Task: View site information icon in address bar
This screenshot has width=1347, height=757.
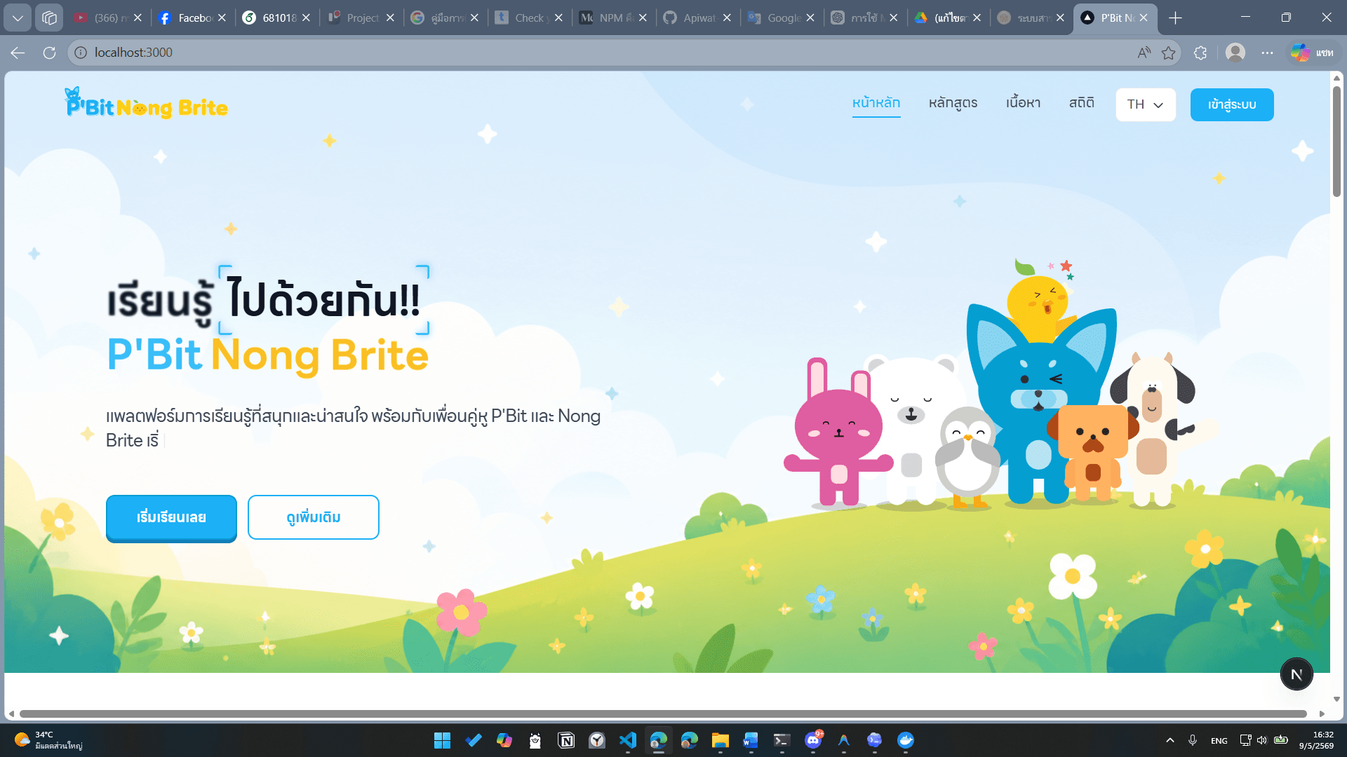Action: [x=81, y=53]
